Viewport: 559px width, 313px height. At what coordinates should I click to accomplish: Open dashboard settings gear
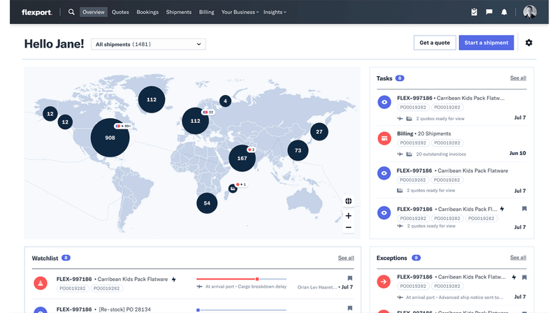(x=529, y=43)
